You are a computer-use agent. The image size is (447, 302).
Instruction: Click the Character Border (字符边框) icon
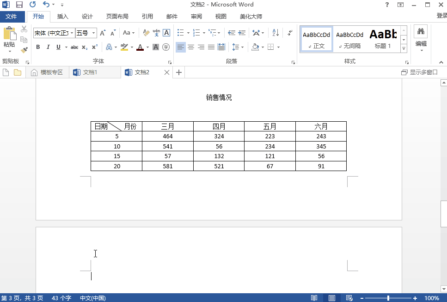166,33
